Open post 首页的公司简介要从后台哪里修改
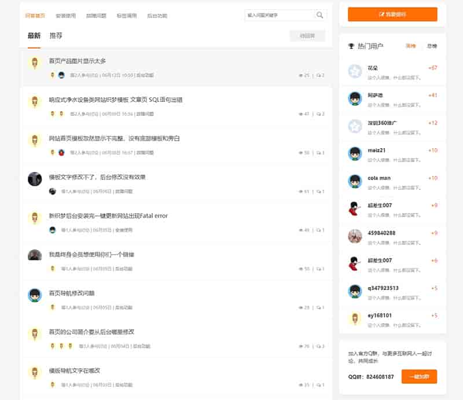 91,332
